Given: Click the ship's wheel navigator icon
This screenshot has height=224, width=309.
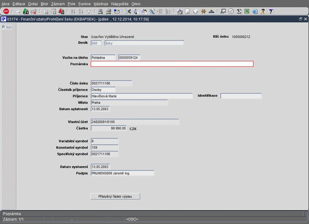Looking at the screenshot, I should (204, 12).
